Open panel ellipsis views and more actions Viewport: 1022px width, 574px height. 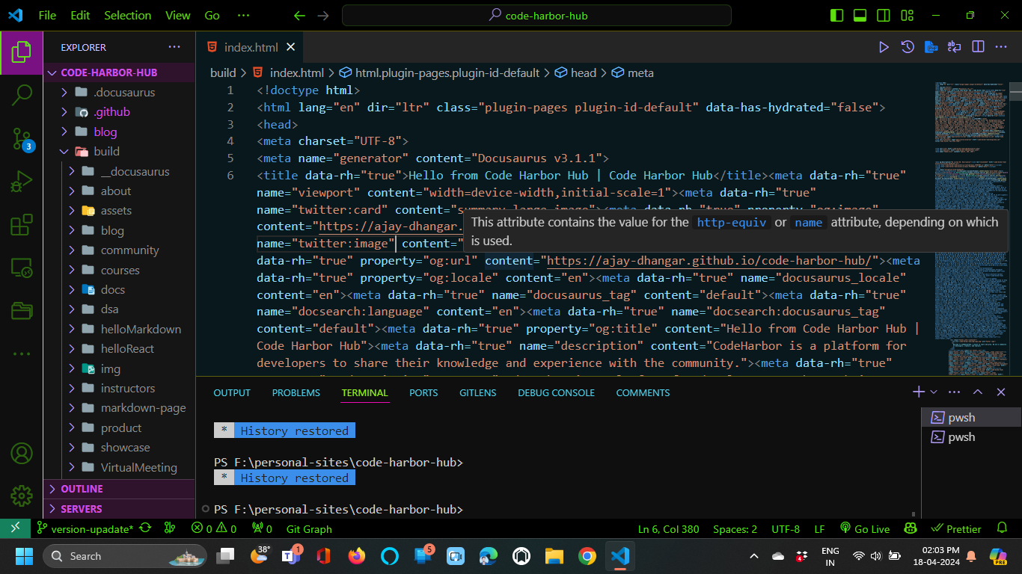954,392
